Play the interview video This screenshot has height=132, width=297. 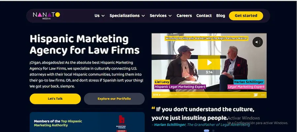209,63
